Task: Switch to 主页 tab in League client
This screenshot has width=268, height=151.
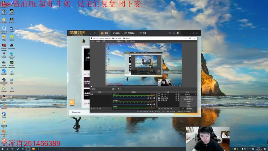Action: point(105,33)
